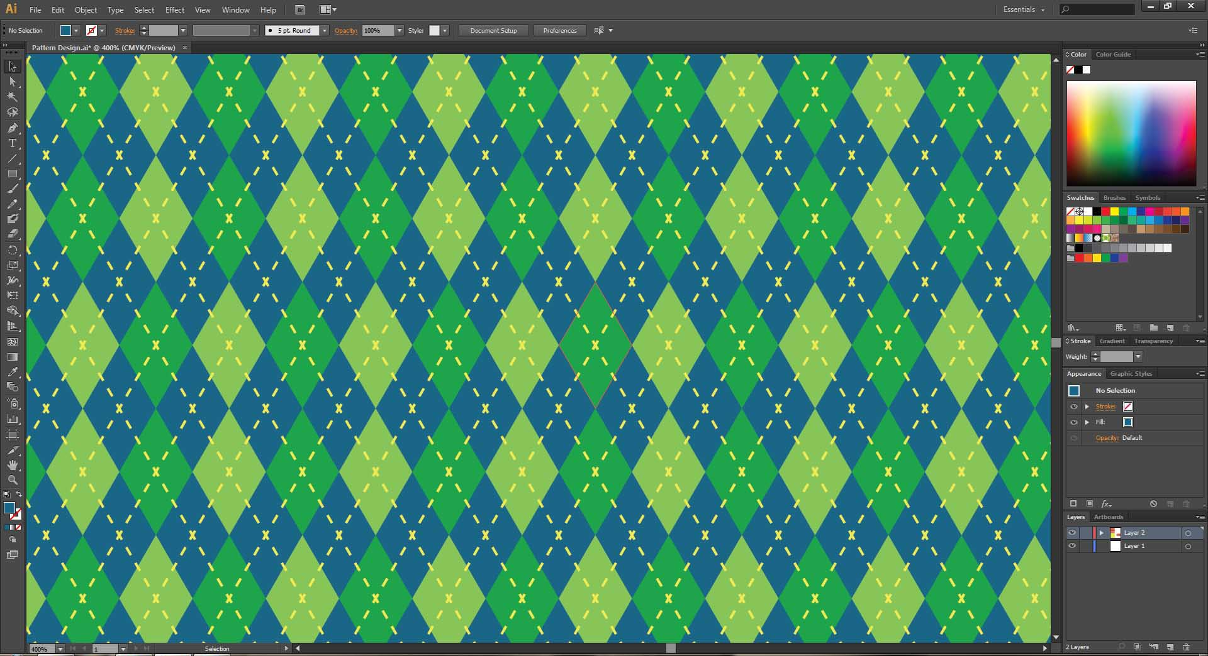This screenshot has height=656, width=1208.
Task: Switch to the Brushes tab
Action: point(1114,197)
